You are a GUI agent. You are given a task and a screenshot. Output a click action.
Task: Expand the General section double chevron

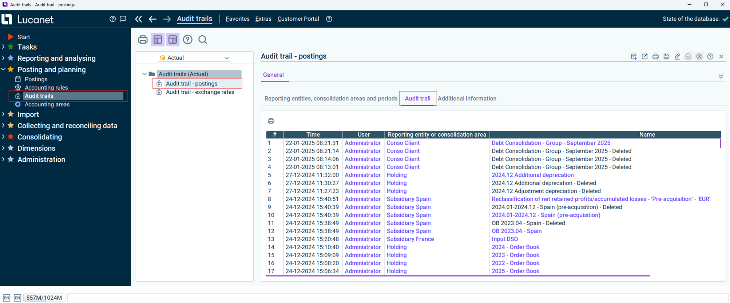pos(721,76)
